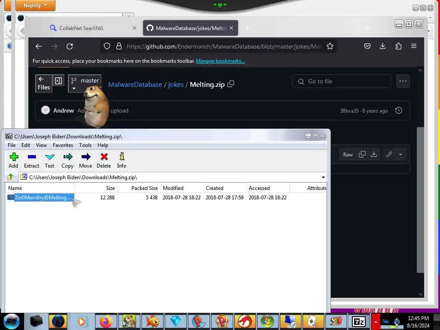Open the Windows Start orb
Image resolution: width=440 pixels, height=330 pixels.
(11, 321)
